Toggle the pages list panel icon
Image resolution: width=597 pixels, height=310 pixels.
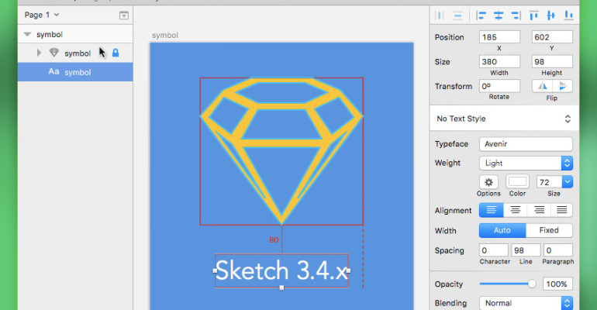pyautogui.click(x=124, y=15)
